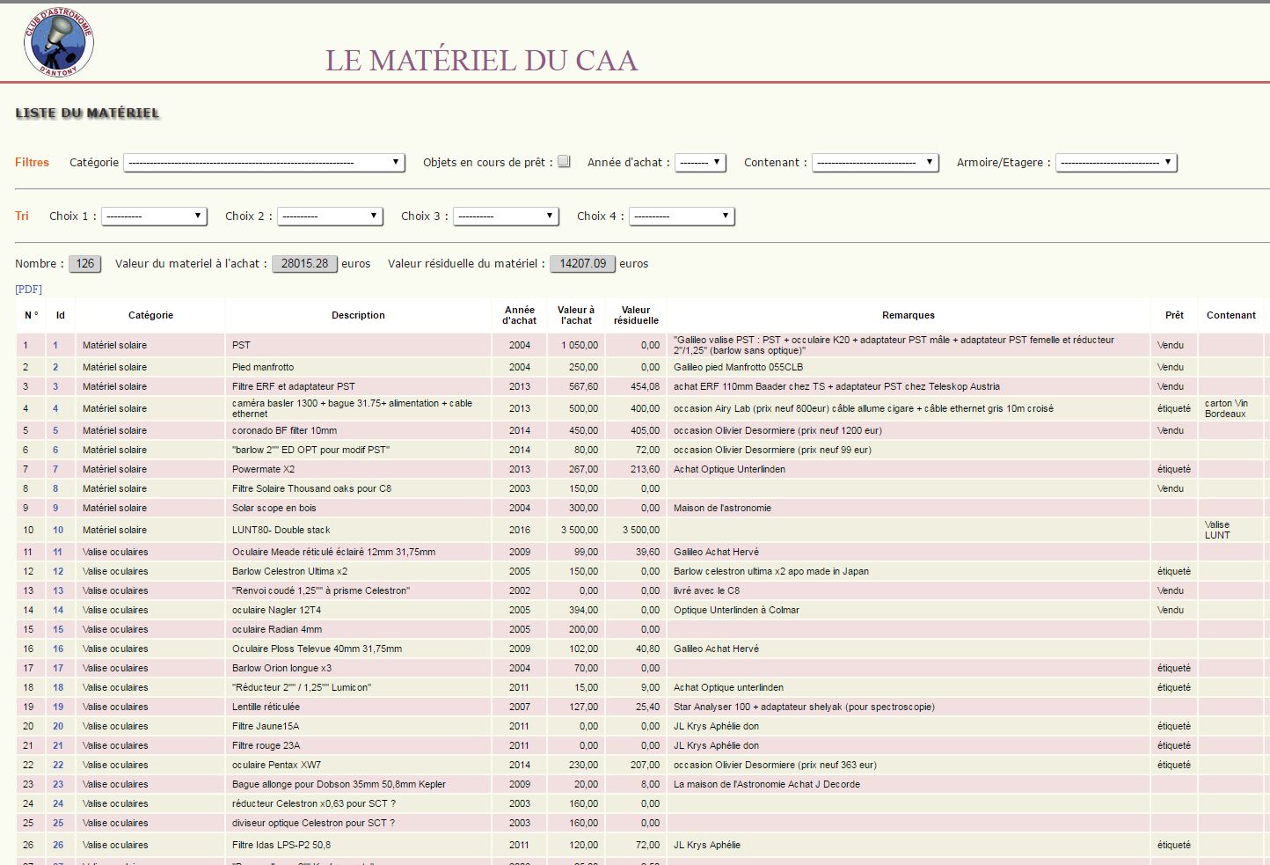Select sort option Choix 1 dropdown
The height and width of the screenshot is (865, 1270).
(154, 216)
